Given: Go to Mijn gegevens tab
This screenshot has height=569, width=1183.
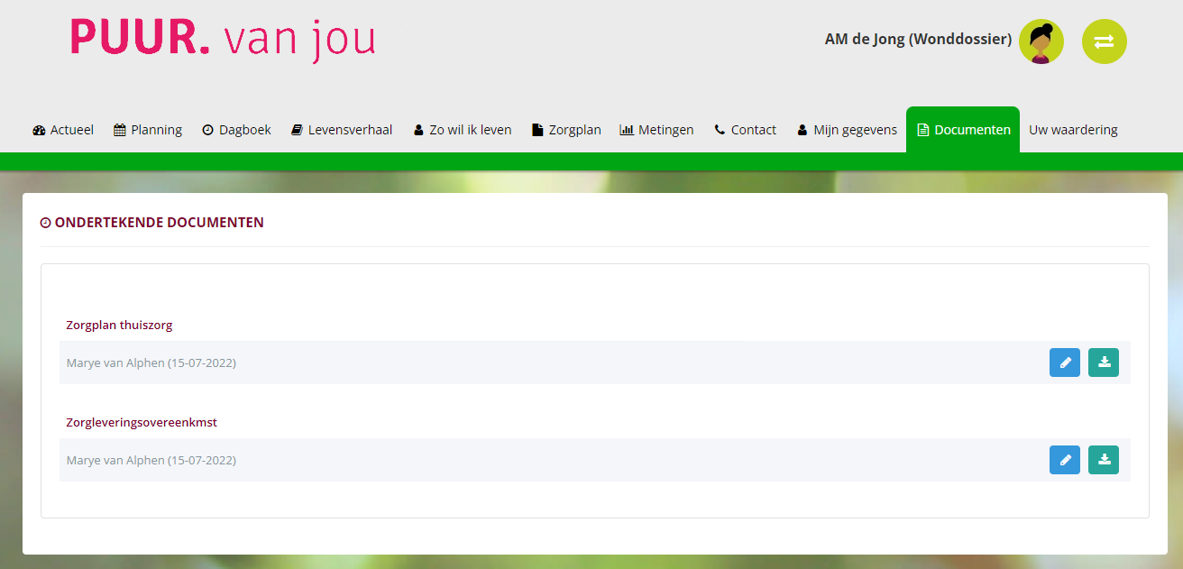Looking at the screenshot, I should pos(847,130).
